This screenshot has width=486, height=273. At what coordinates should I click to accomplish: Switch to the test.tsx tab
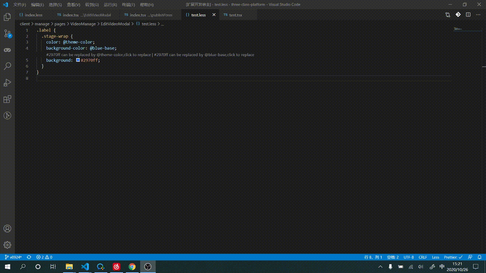click(235, 15)
